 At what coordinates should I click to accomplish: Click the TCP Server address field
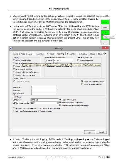coord(63,60)
